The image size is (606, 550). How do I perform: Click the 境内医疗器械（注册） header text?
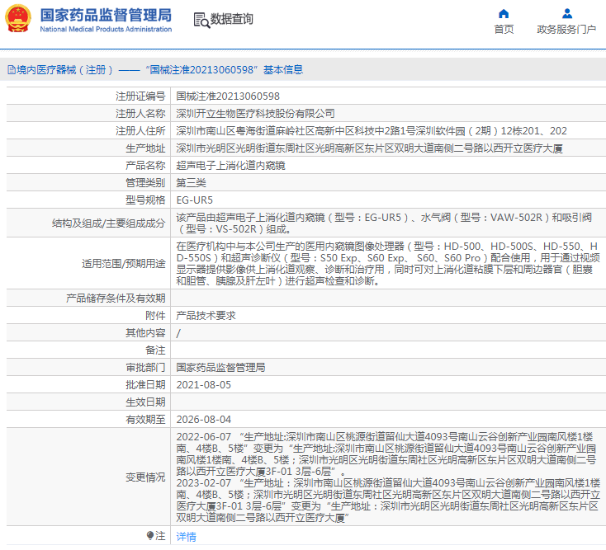click(65, 70)
